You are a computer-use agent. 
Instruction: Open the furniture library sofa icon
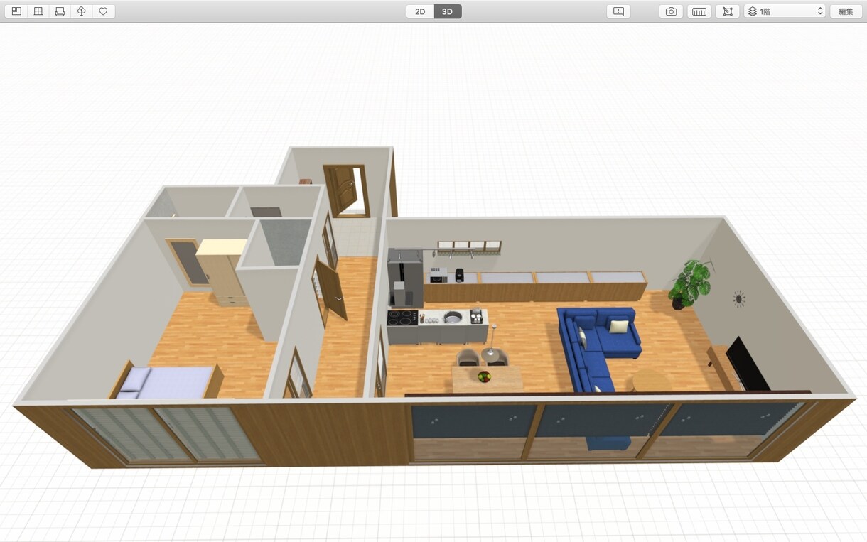point(60,11)
